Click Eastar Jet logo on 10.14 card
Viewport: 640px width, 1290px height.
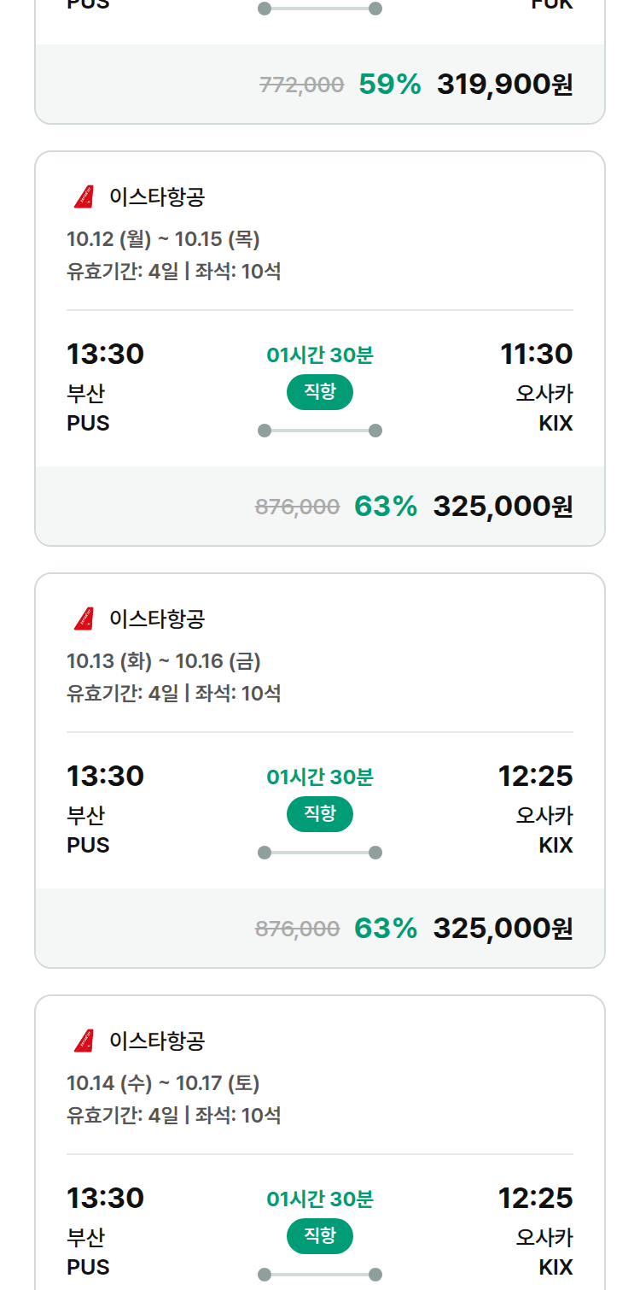[x=84, y=1041]
